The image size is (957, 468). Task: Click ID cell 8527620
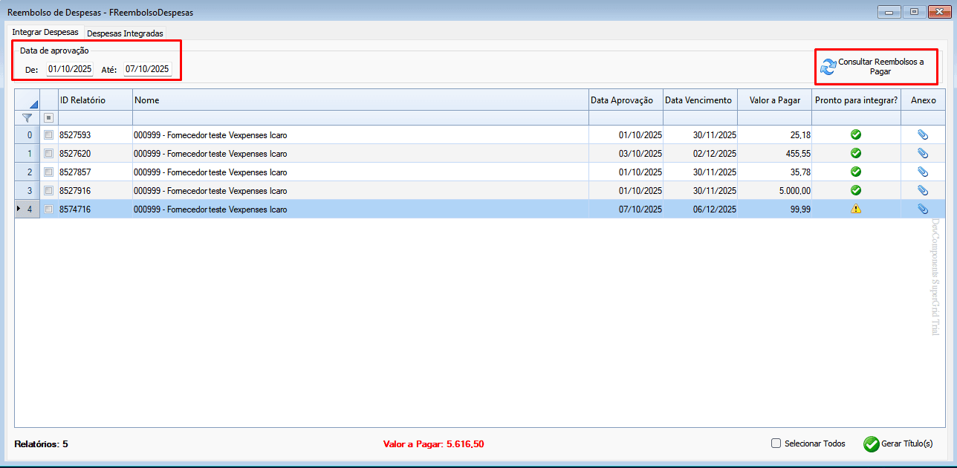coord(95,153)
